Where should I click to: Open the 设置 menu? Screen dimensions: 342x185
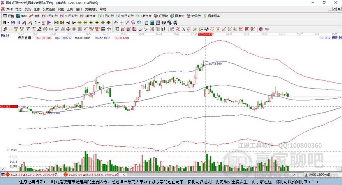tap(61, 9)
